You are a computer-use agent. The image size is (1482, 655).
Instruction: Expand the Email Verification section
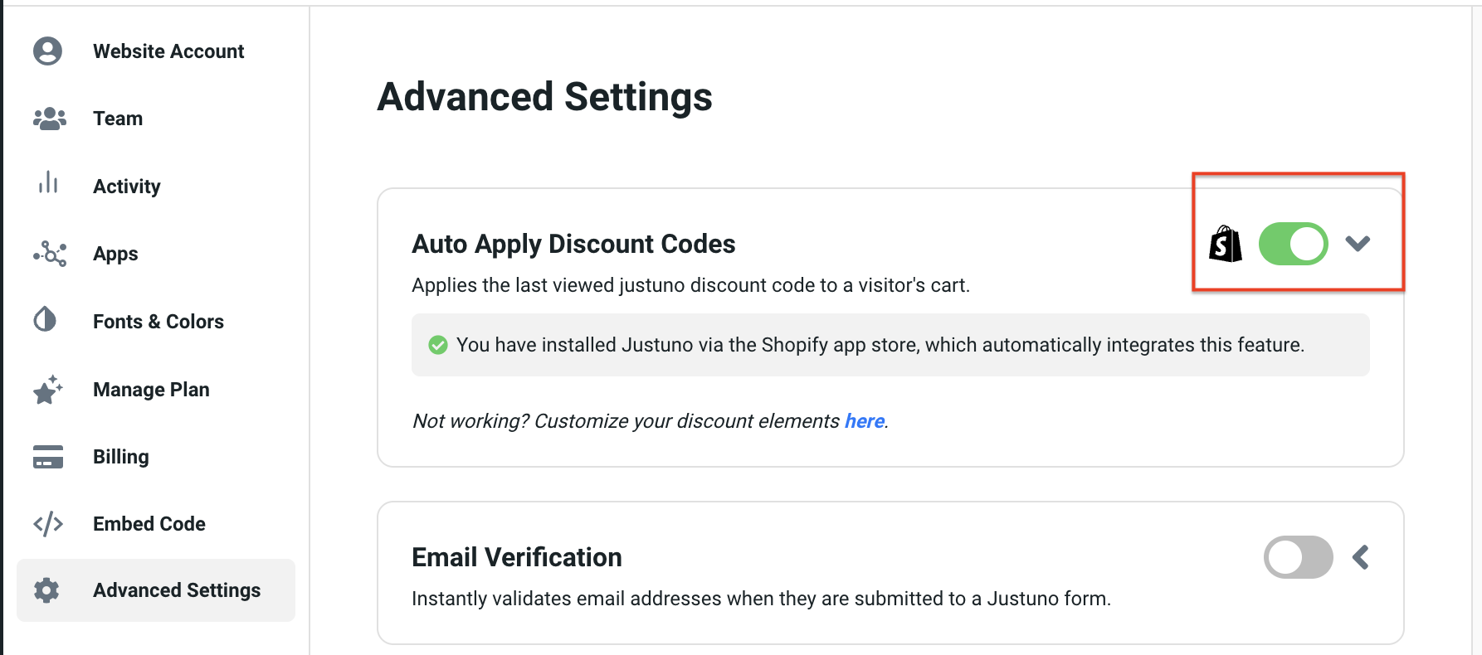click(1361, 557)
